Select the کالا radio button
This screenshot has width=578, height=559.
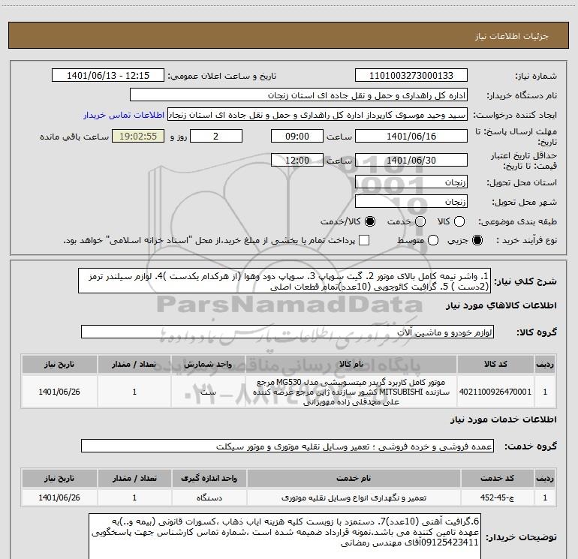pyautogui.click(x=459, y=221)
